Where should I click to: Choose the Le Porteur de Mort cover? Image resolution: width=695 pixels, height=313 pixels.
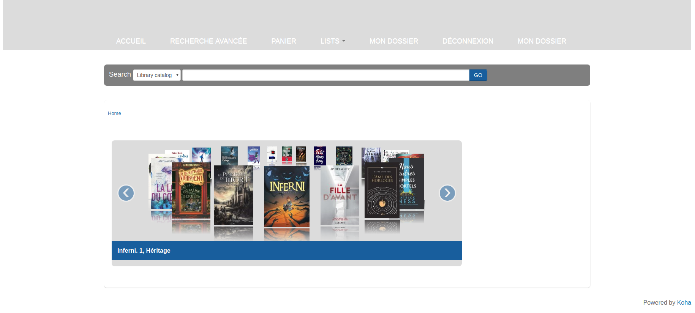(234, 195)
